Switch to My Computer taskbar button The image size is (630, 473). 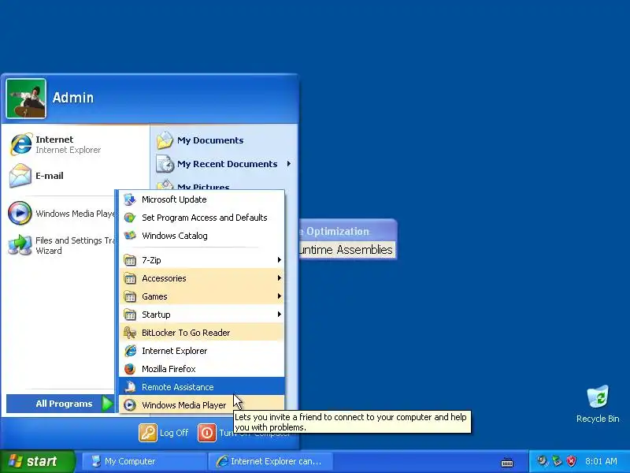point(144,461)
